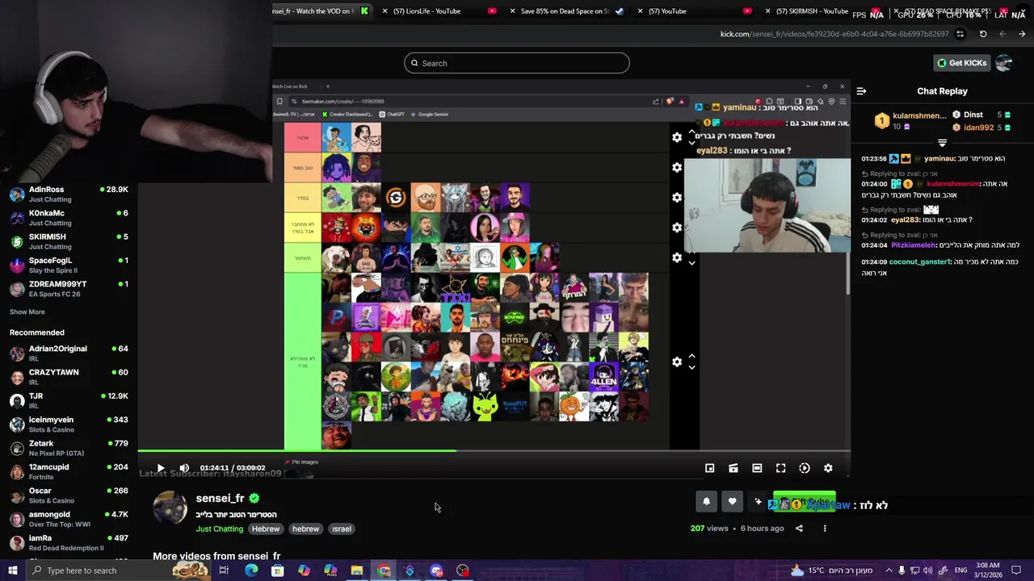Open Microsoft Store from taskbar
This screenshot has height=581, width=1034.
click(277, 571)
